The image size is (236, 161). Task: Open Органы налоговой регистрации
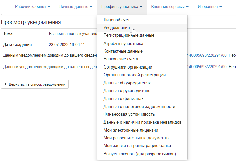(x=134, y=75)
